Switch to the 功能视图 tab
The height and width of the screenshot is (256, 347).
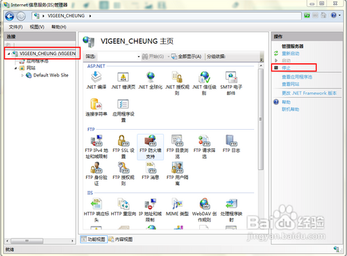click(94, 239)
